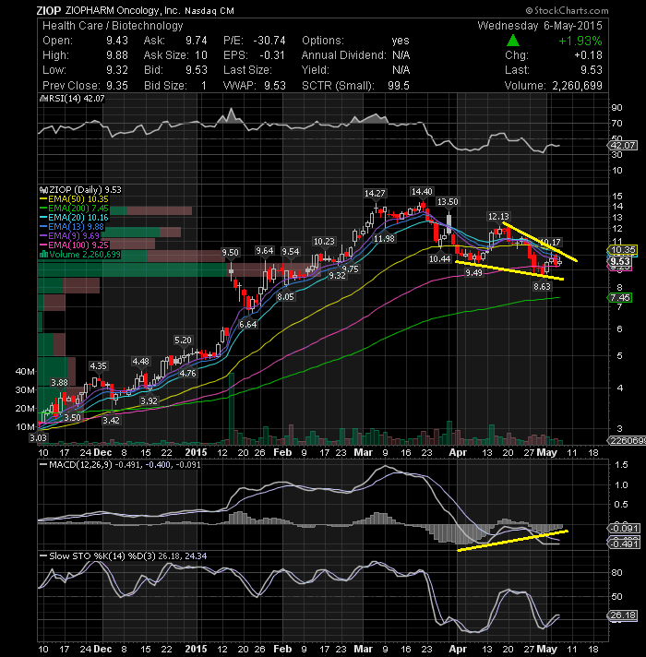This screenshot has width=646, height=657.
Task: Click the +1.93% percent change value
Action: 580,41
